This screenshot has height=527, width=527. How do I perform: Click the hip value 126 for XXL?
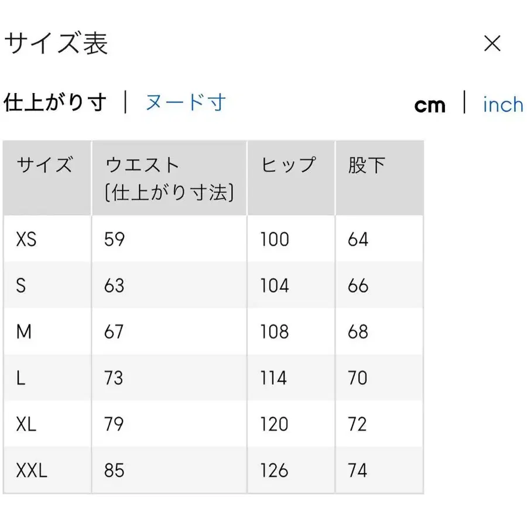click(x=273, y=470)
